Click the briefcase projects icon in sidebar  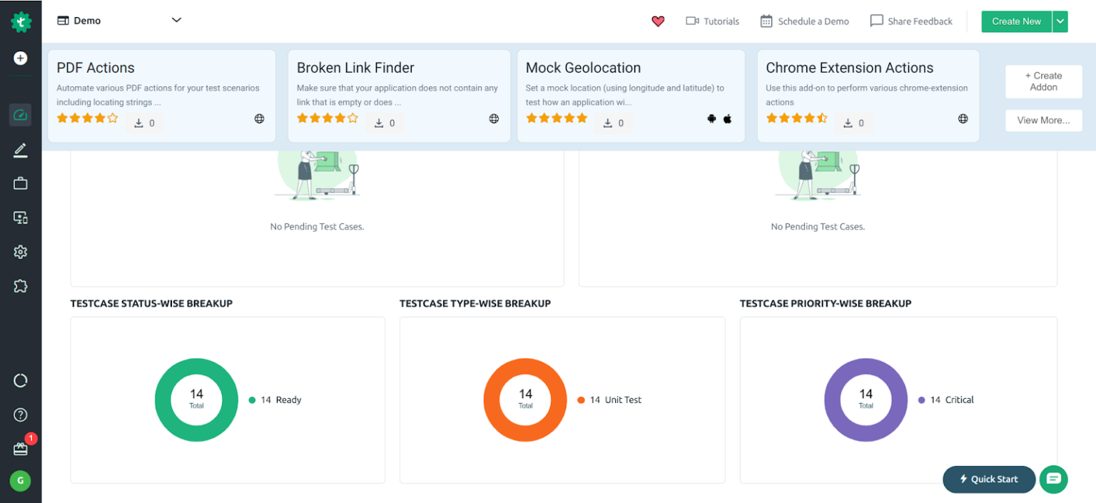tap(20, 183)
